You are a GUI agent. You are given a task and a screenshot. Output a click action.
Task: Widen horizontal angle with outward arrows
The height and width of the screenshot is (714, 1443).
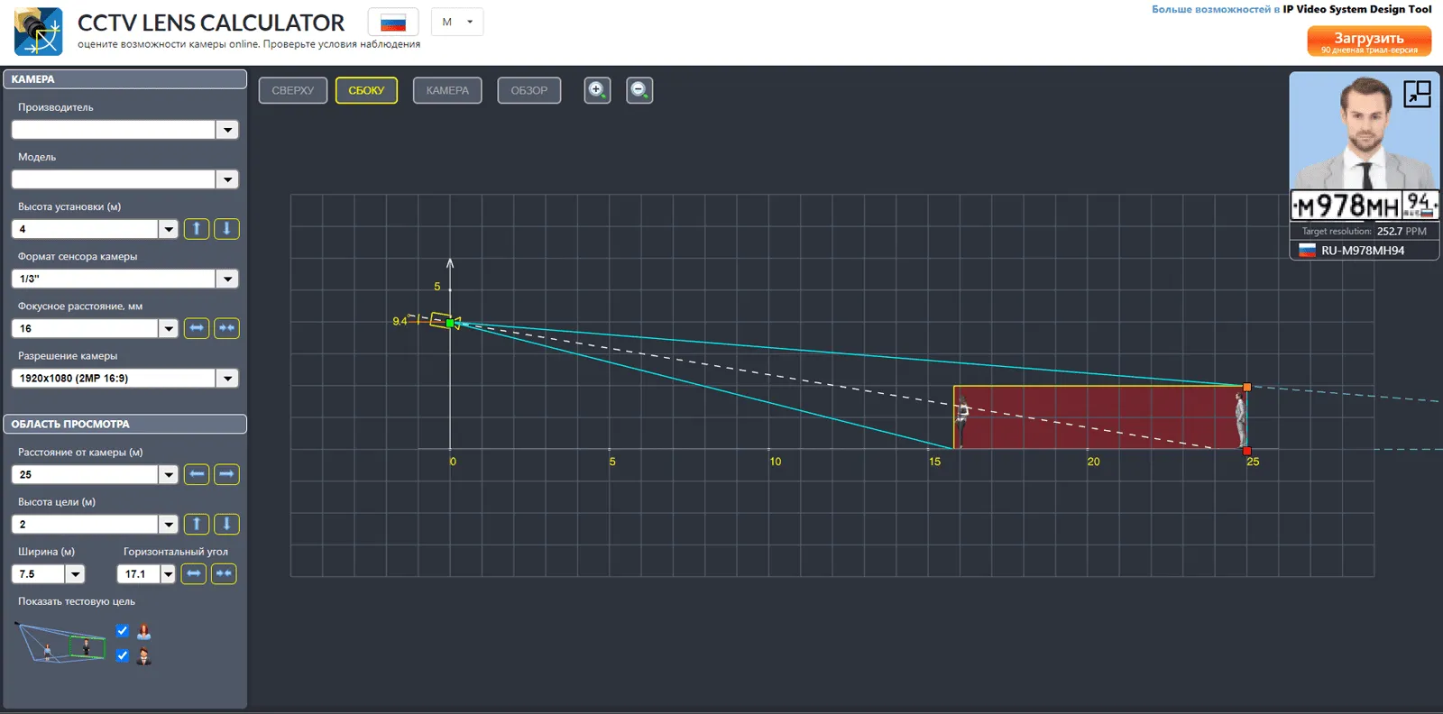point(194,573)
